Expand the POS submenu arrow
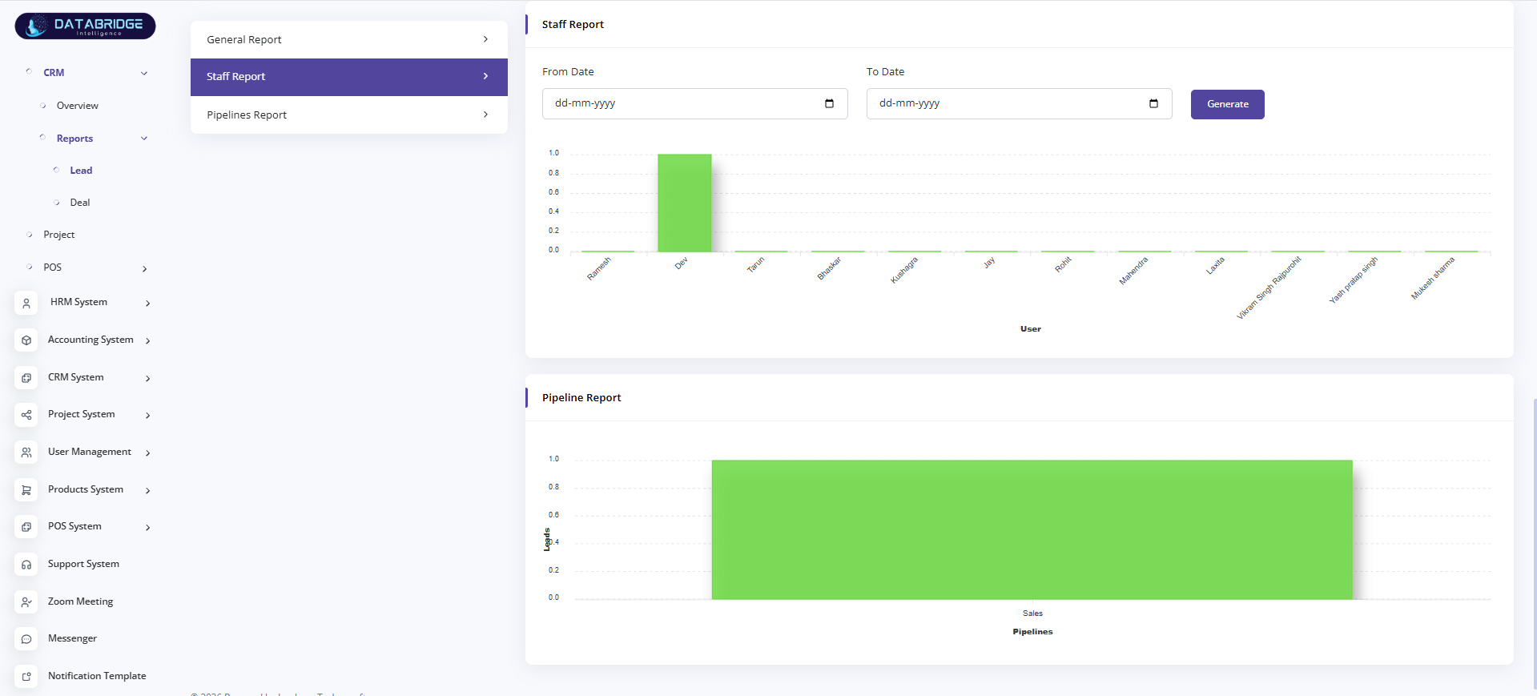The image size is (1537, 696). coord(144,268)
